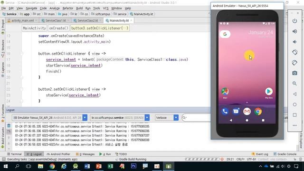The width and height of the screenshot is (304, 171).
Task: Click the emulator zoom magnifier icon
Action: [294, 84]
